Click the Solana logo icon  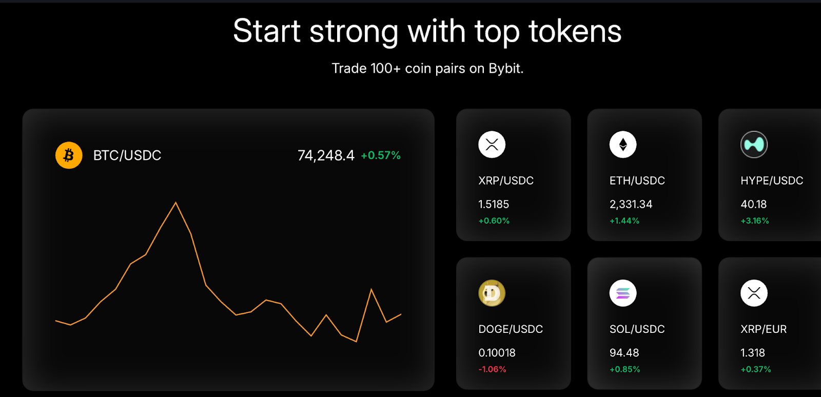click(623, 293)
